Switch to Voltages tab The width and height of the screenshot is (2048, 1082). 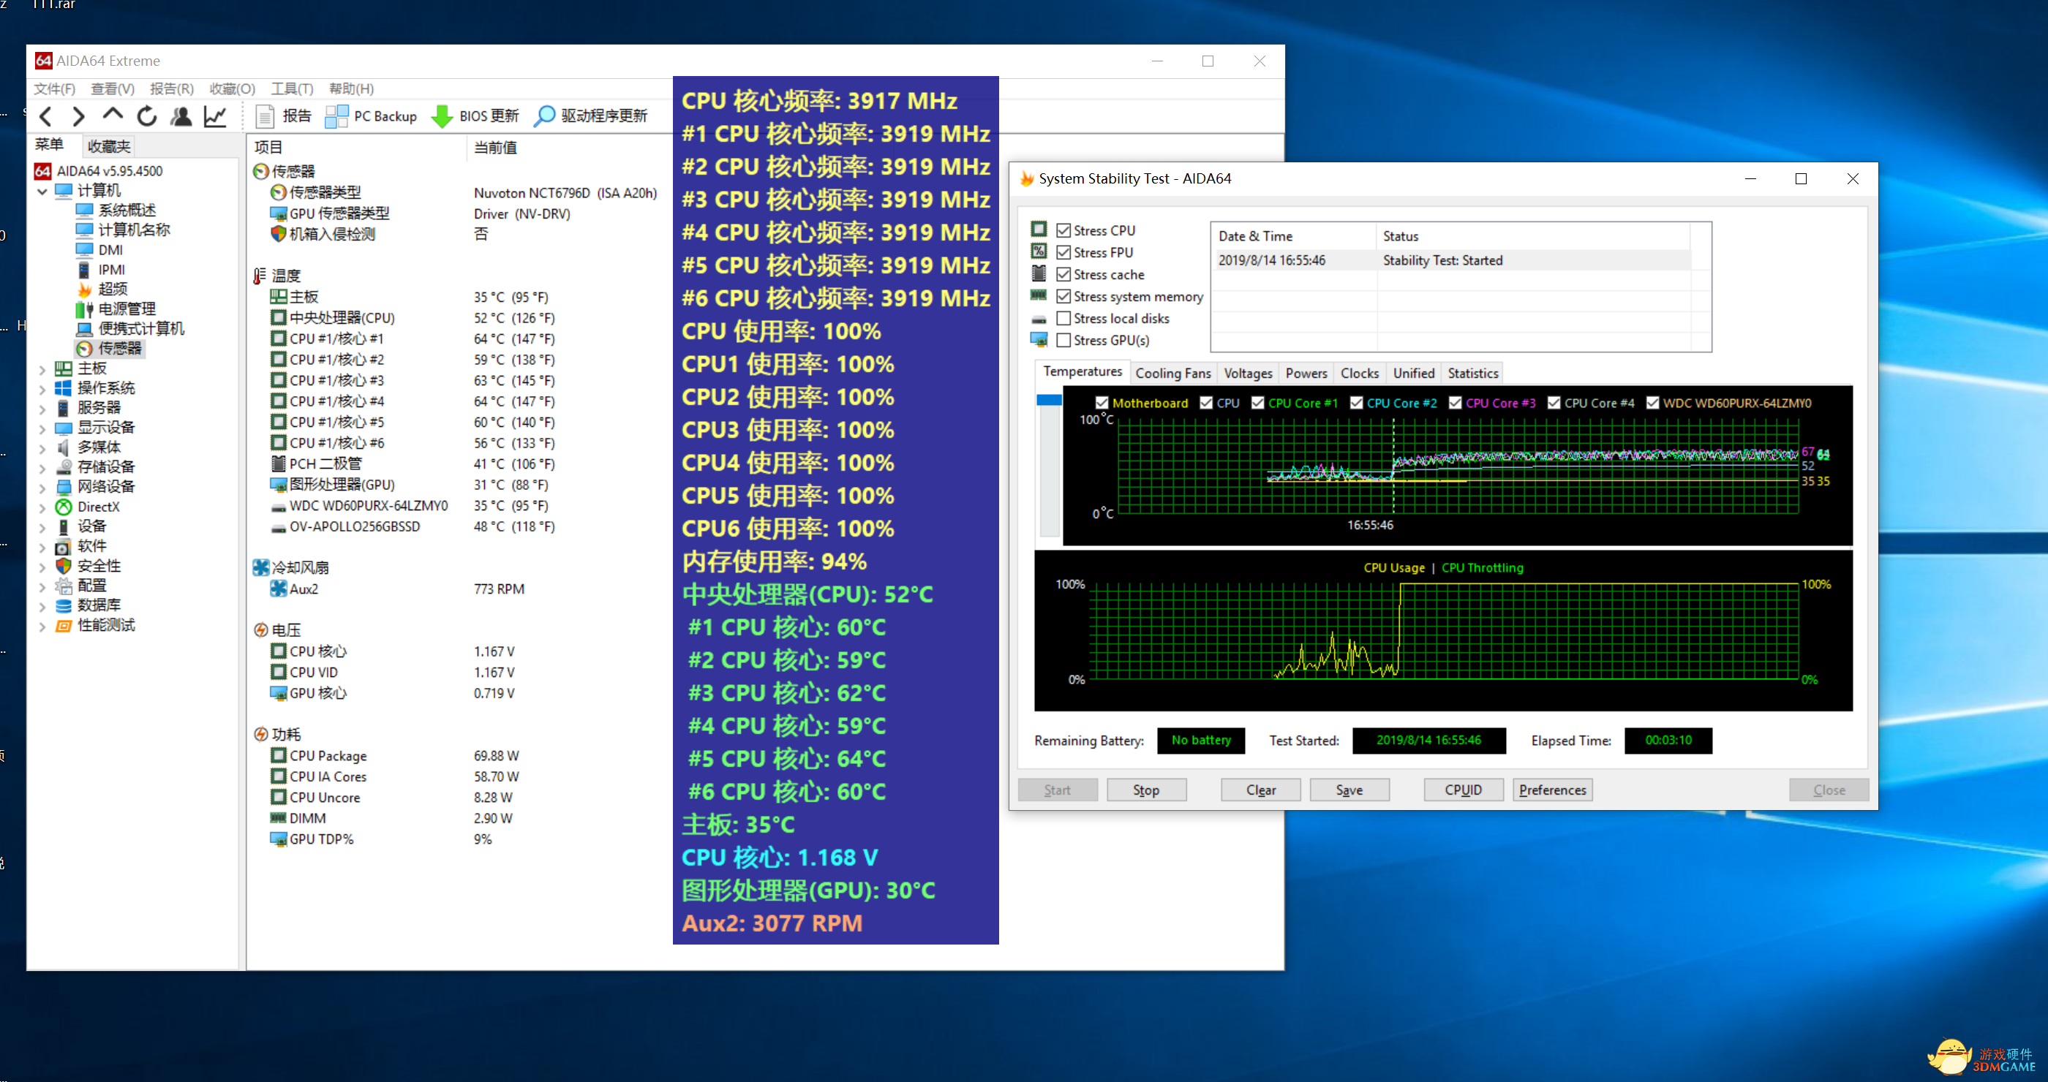click(1247, 374)
